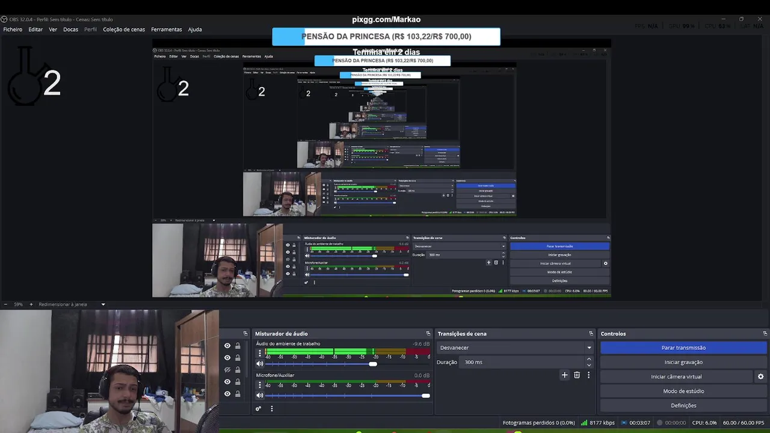Click the 00:03:07 stream timer
The image size is (770, 433).
click(639, 423)
